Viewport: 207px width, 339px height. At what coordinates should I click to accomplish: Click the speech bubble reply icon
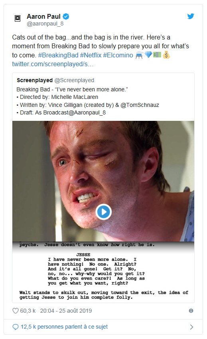coord(16,327)
